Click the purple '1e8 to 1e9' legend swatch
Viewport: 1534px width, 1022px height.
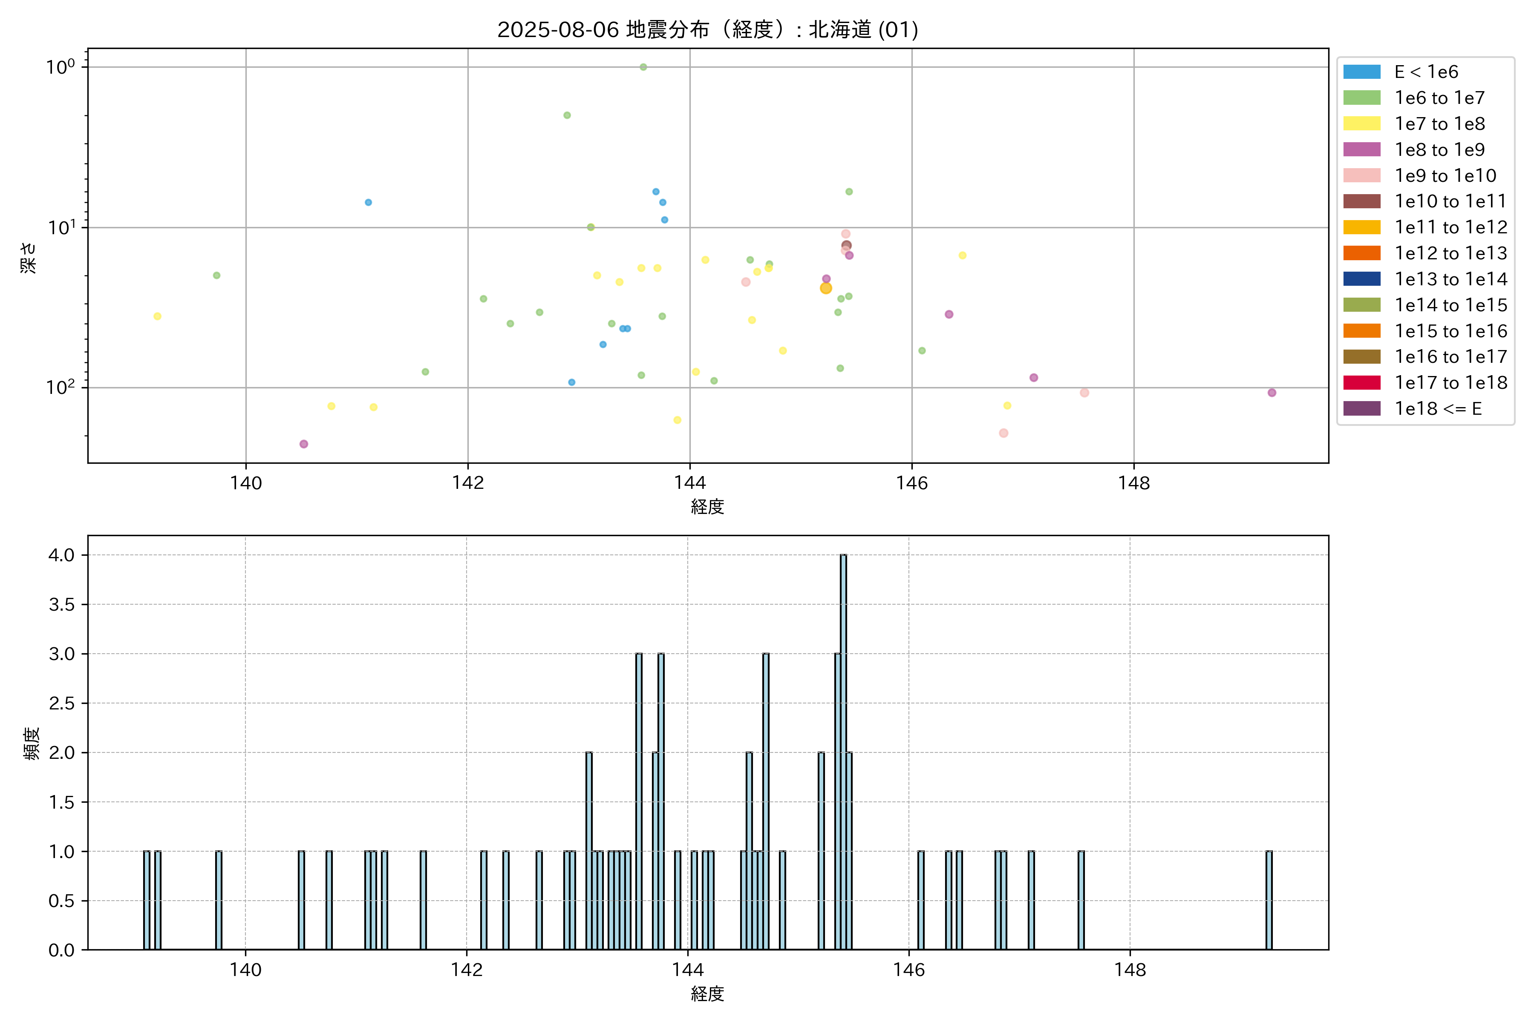[1361, 149]
